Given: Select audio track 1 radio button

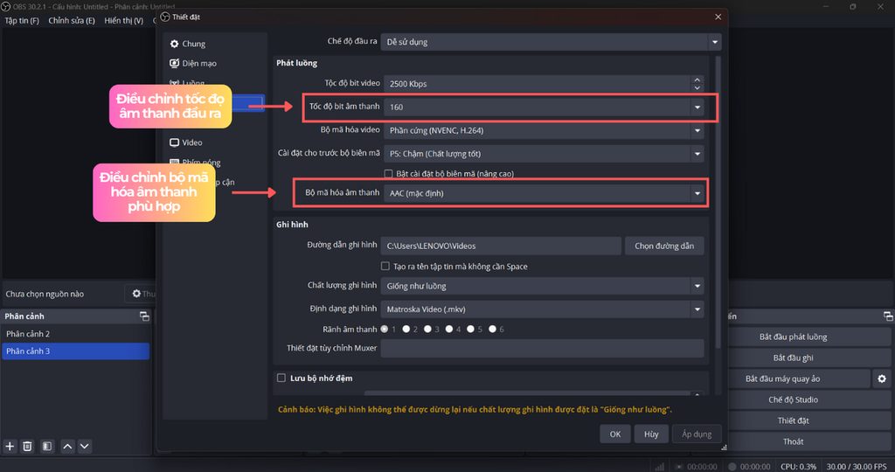Looking at the screenshot, I should click(x=385, y=329).
